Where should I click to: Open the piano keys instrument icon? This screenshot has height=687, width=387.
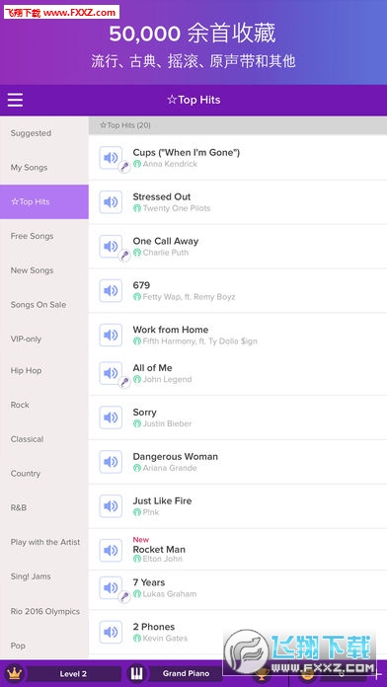(x=136, y=673)
